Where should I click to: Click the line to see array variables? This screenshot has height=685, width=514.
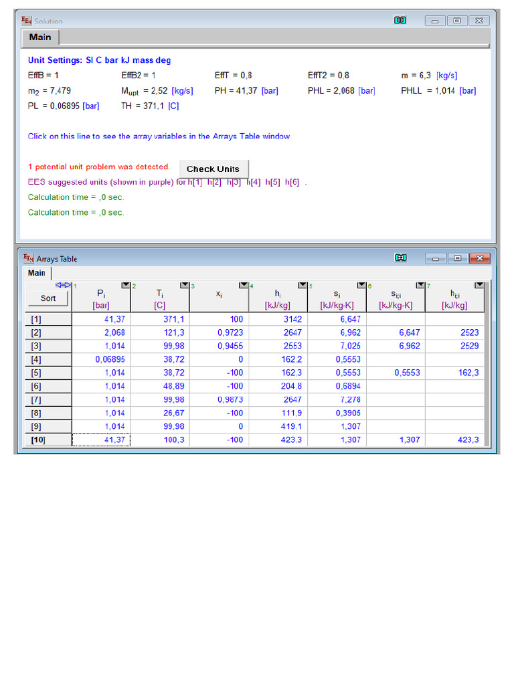point(159,136)
